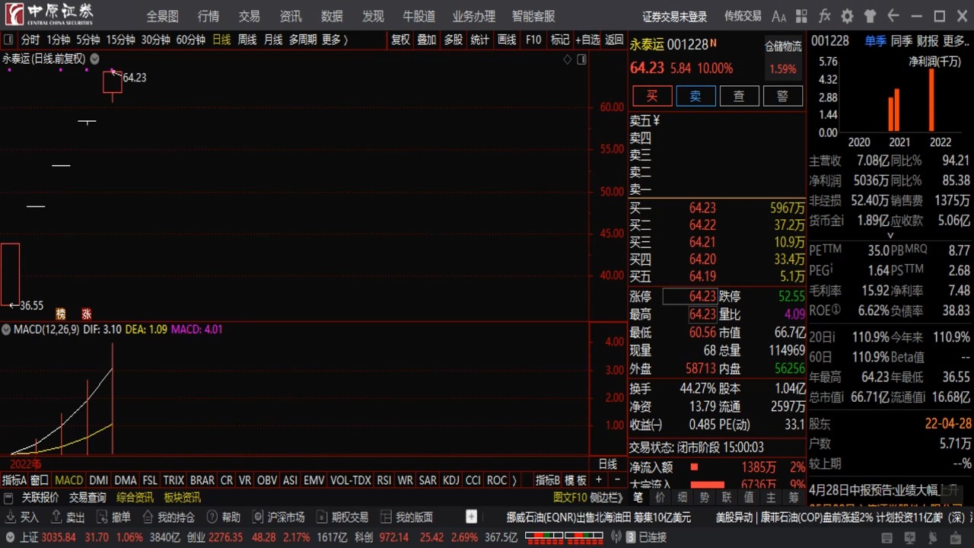Open the fx formula tool

coord(825,16)
